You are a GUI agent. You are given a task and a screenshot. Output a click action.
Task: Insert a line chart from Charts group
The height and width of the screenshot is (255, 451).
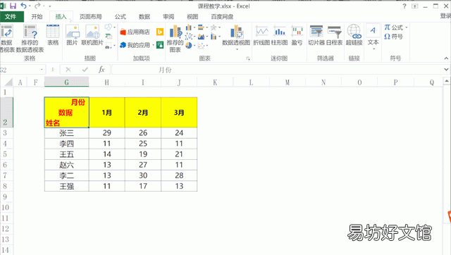coord(189,36)
